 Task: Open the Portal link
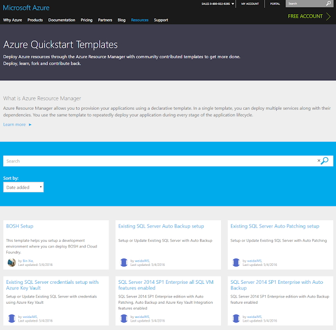(x=275, y=4)
